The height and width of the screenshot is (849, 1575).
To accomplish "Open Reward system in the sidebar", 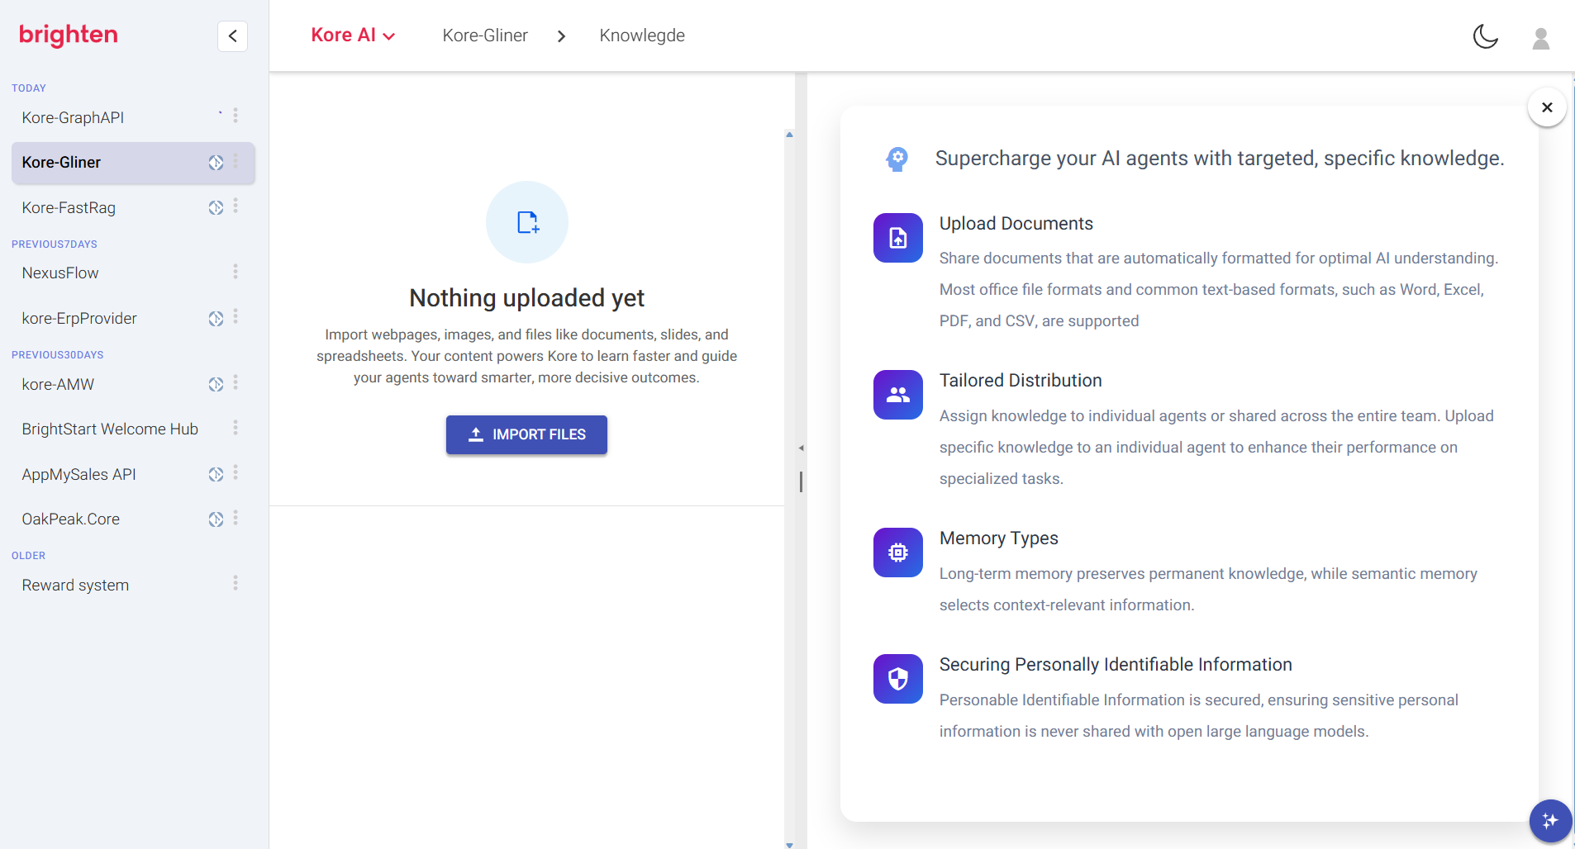I will 75,585.
